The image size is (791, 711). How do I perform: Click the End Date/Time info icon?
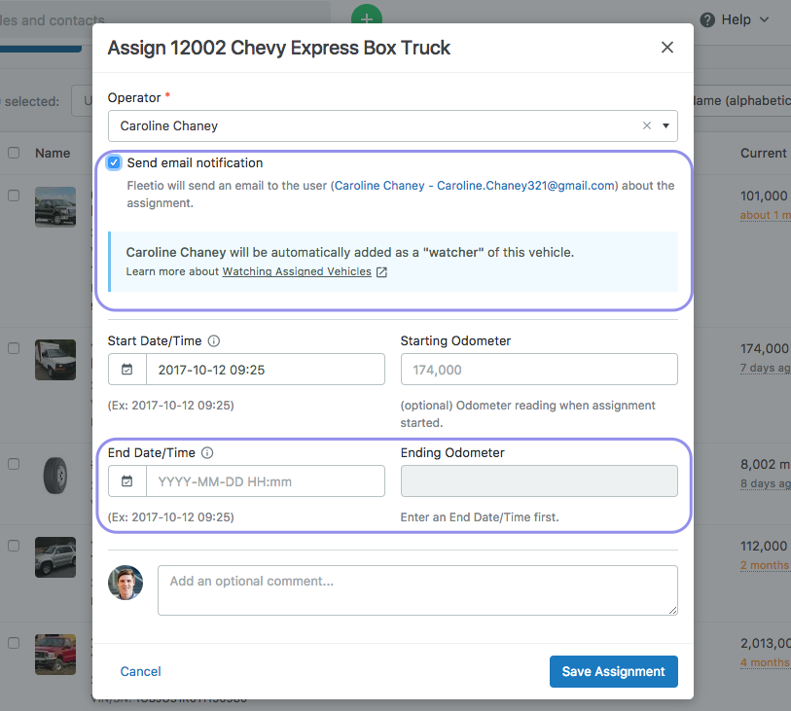pos(207,453)
